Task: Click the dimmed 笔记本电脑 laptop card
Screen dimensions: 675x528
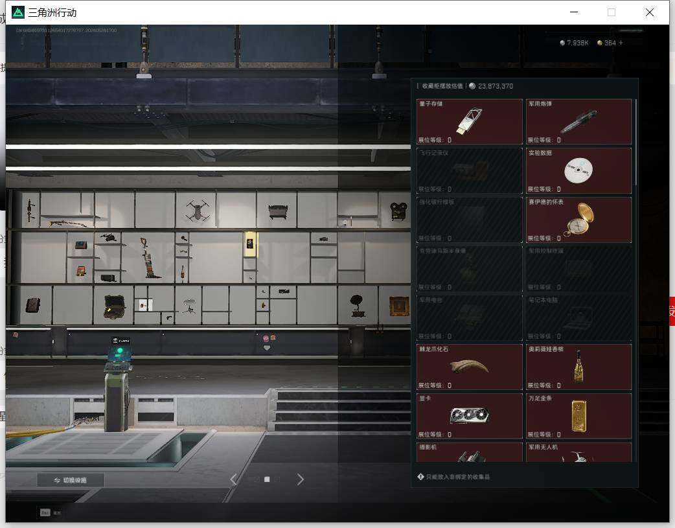Action: pyautogui.click(x=578, y=318)
